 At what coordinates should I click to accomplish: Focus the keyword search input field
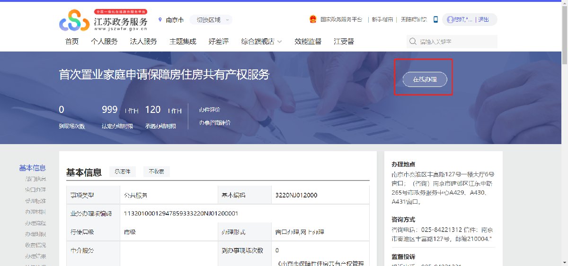coord(457,42)
